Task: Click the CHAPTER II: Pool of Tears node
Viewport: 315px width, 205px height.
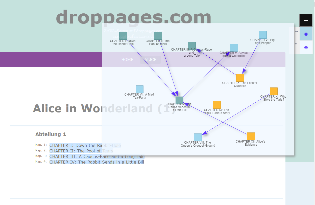Action: pyautogui.click(x=158, y=36)
